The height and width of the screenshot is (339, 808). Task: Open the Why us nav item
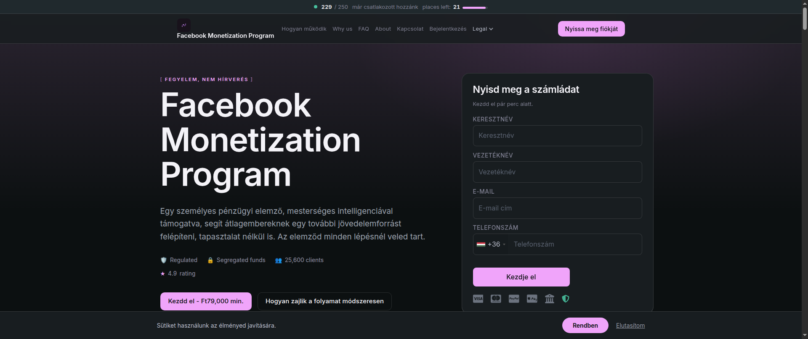point(342,29)
